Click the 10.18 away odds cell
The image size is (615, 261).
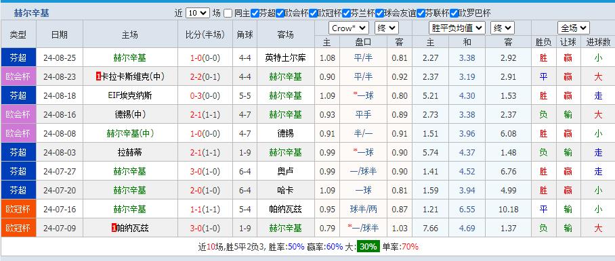[509, 209]
